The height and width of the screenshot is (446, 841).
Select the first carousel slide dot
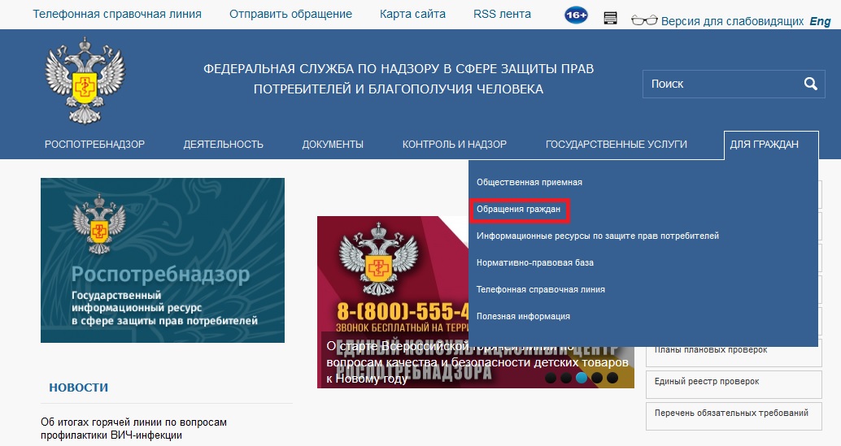pos(551,378)
